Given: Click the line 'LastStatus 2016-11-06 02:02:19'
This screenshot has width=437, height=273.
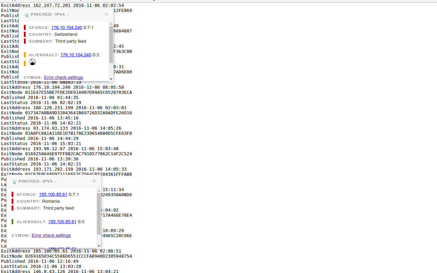Looking at the screenshot, I should (x=41, y=103).
